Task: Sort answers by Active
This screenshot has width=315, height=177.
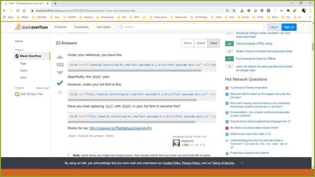Action: tap(188, 43)
